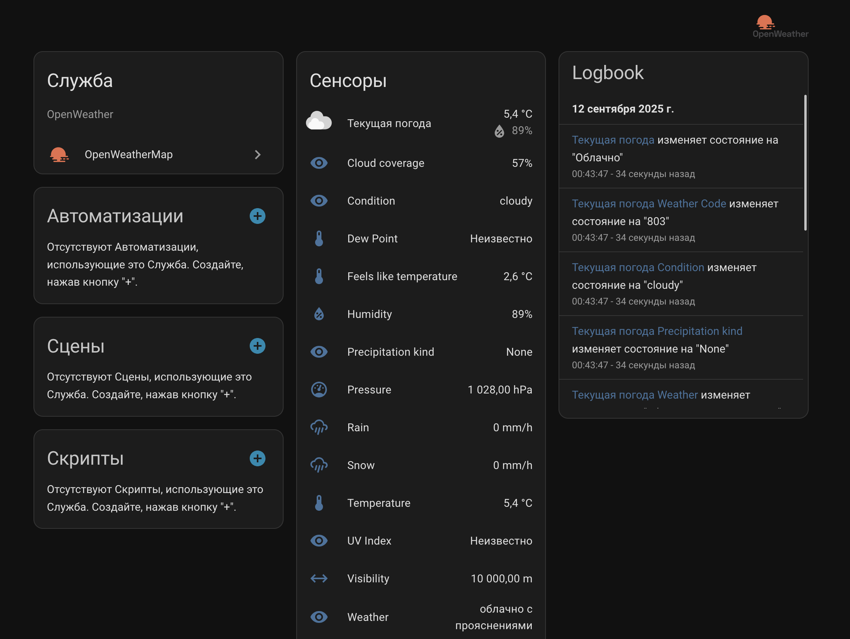This screenshot has height=639, width=850.
Task: Open Текущая погода Precipitation kind logbook link
Action: coord(657,331)
